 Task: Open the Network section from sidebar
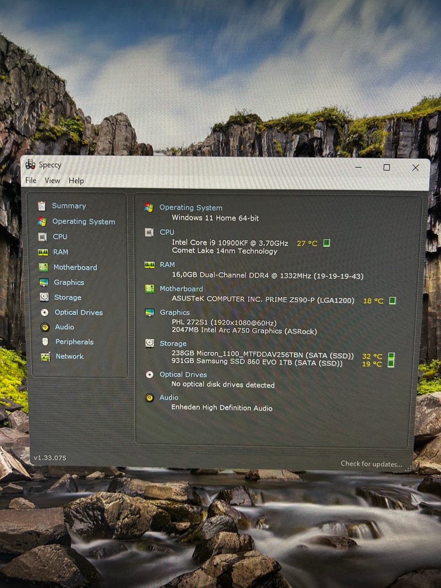pos(70,356)
